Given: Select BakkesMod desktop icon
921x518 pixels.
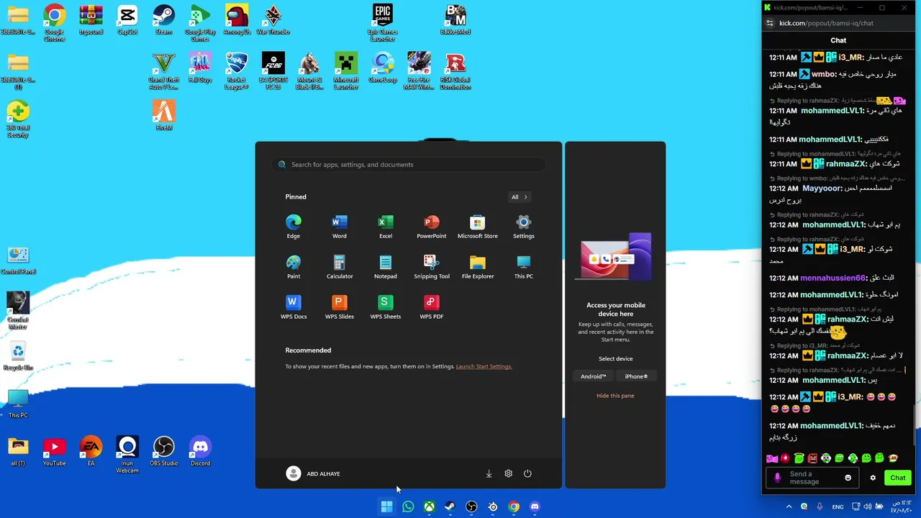Looking at the screenshot, I should click(455, 20).
